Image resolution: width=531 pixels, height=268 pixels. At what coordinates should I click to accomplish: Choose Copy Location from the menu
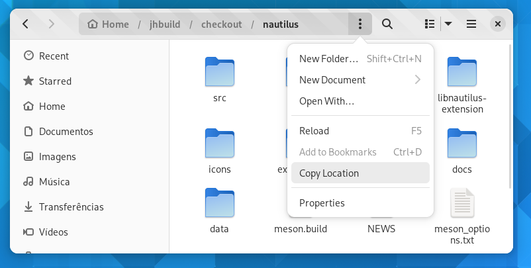coord(360,173)
